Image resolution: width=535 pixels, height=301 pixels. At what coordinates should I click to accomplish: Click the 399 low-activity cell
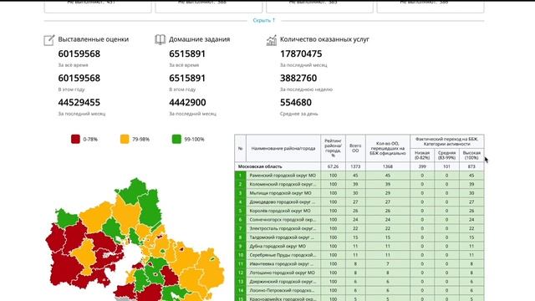click(x=422, y=166)
